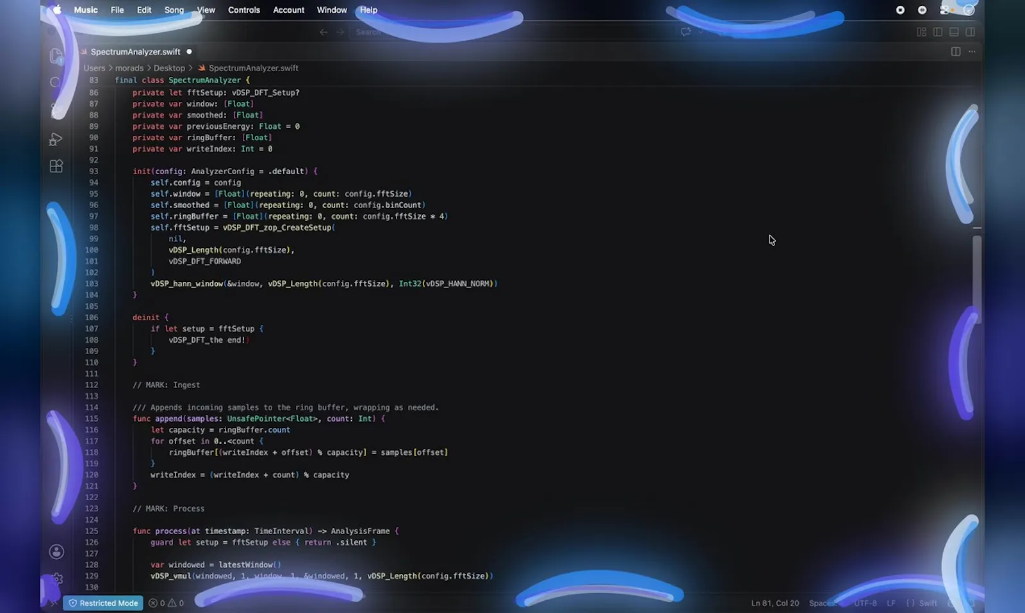This screenshot has height=613, width=1025.
Task: Click the command center Search field
Action: pos(512,31)
